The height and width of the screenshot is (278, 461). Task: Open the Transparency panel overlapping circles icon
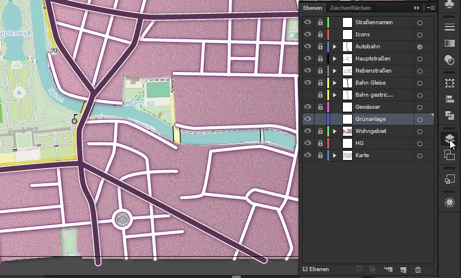point(449,60)
